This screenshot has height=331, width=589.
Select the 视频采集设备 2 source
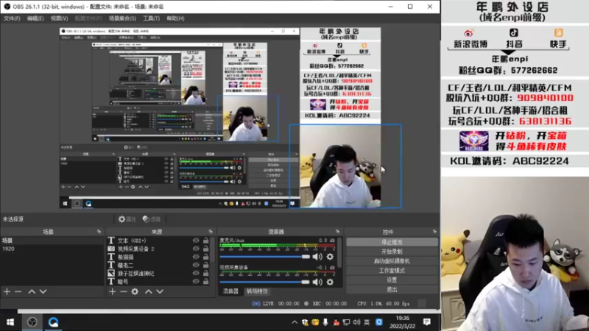coord(136,249)
